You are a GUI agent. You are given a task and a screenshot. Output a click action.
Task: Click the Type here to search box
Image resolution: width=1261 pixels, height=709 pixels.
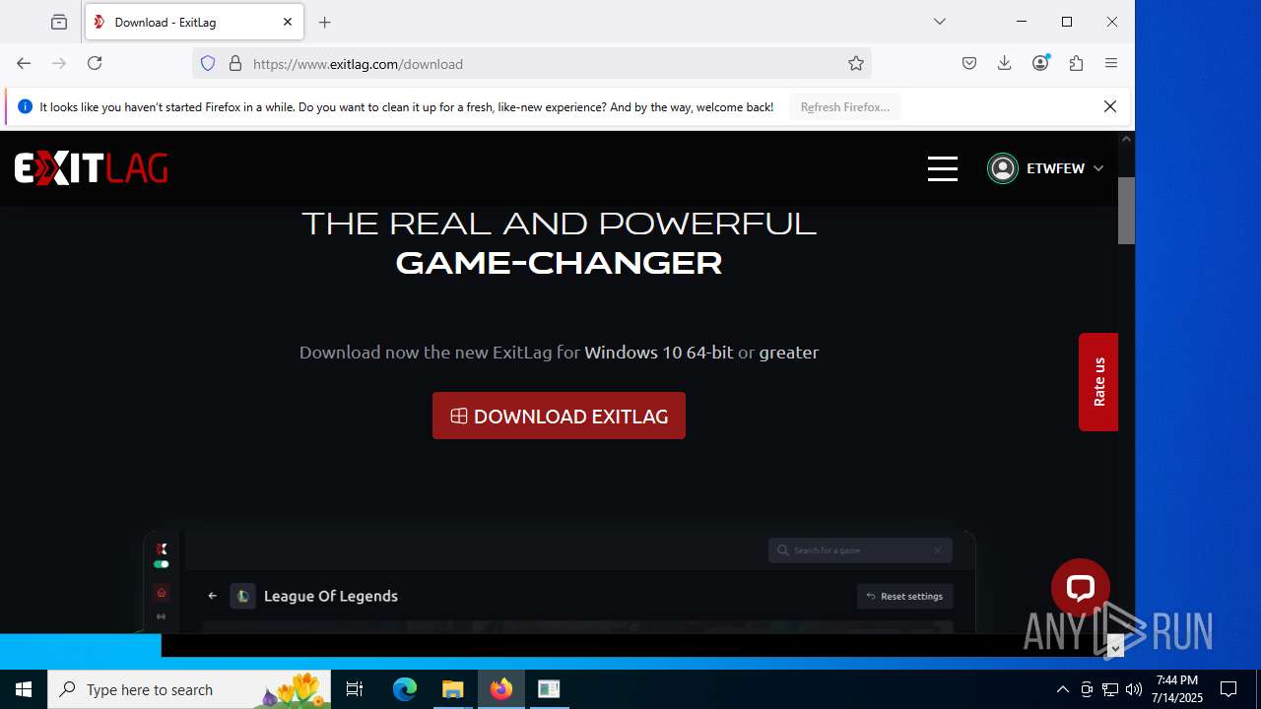(191, 689)
